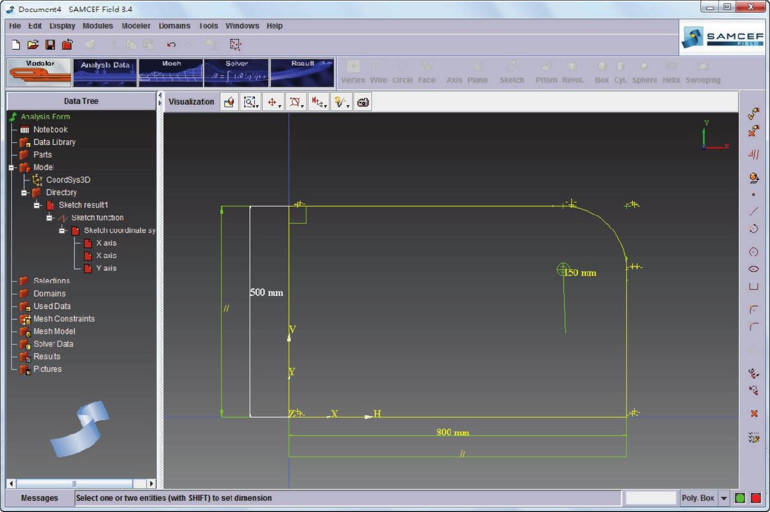Select the ellipse sketch tool
The image size is (770, 512).
point(754,269)
